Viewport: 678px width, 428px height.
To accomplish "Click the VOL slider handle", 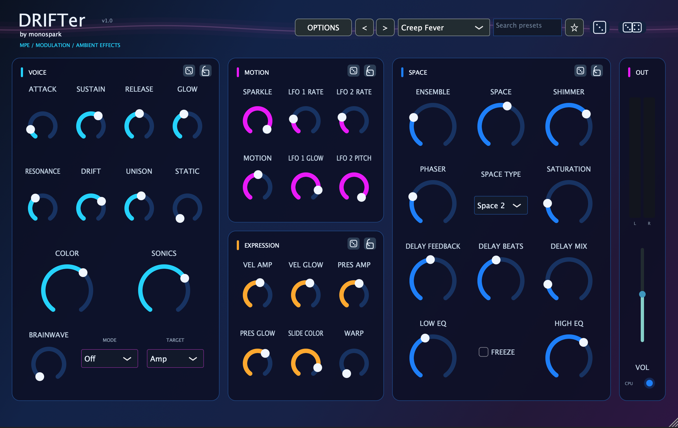I will point(642,294).
